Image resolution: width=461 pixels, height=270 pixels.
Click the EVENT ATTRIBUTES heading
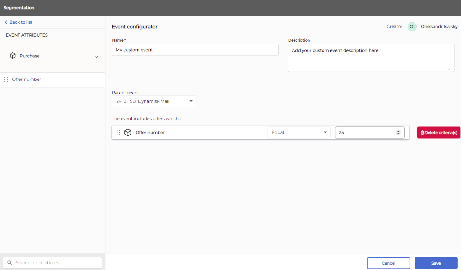coord(27,35)
